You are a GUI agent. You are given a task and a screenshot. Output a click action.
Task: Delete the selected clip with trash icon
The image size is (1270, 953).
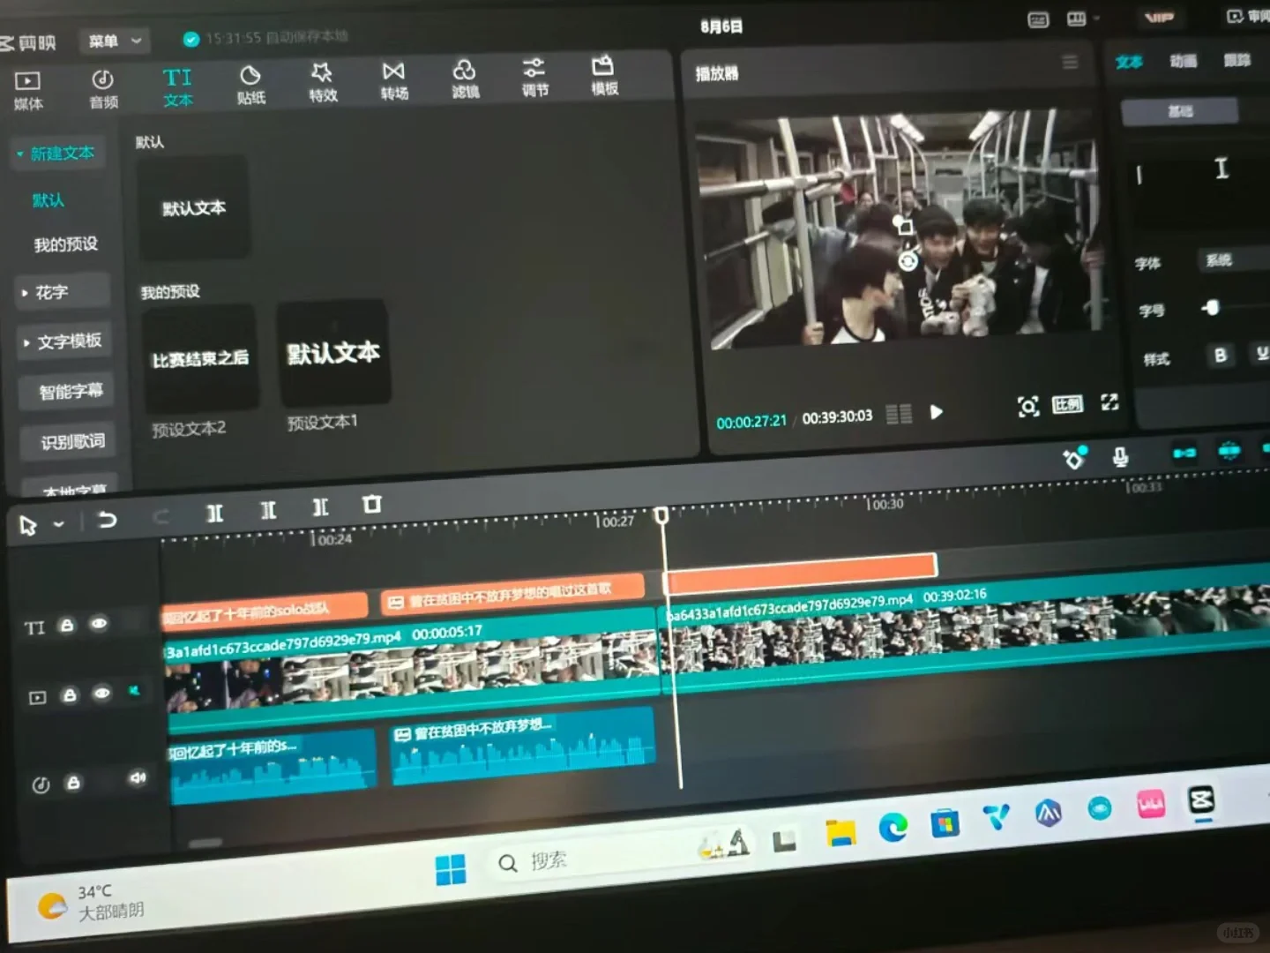(371, 505)
